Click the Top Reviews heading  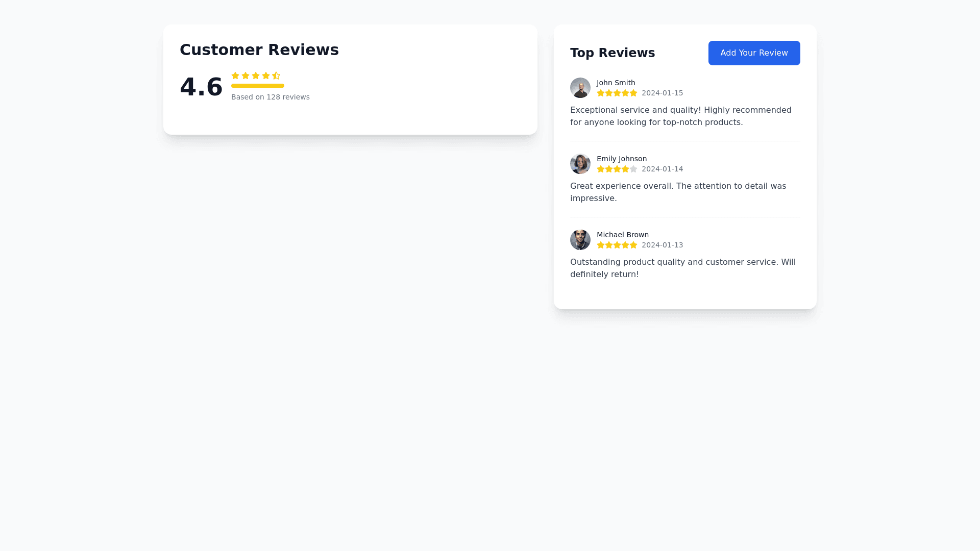point(612,53)
